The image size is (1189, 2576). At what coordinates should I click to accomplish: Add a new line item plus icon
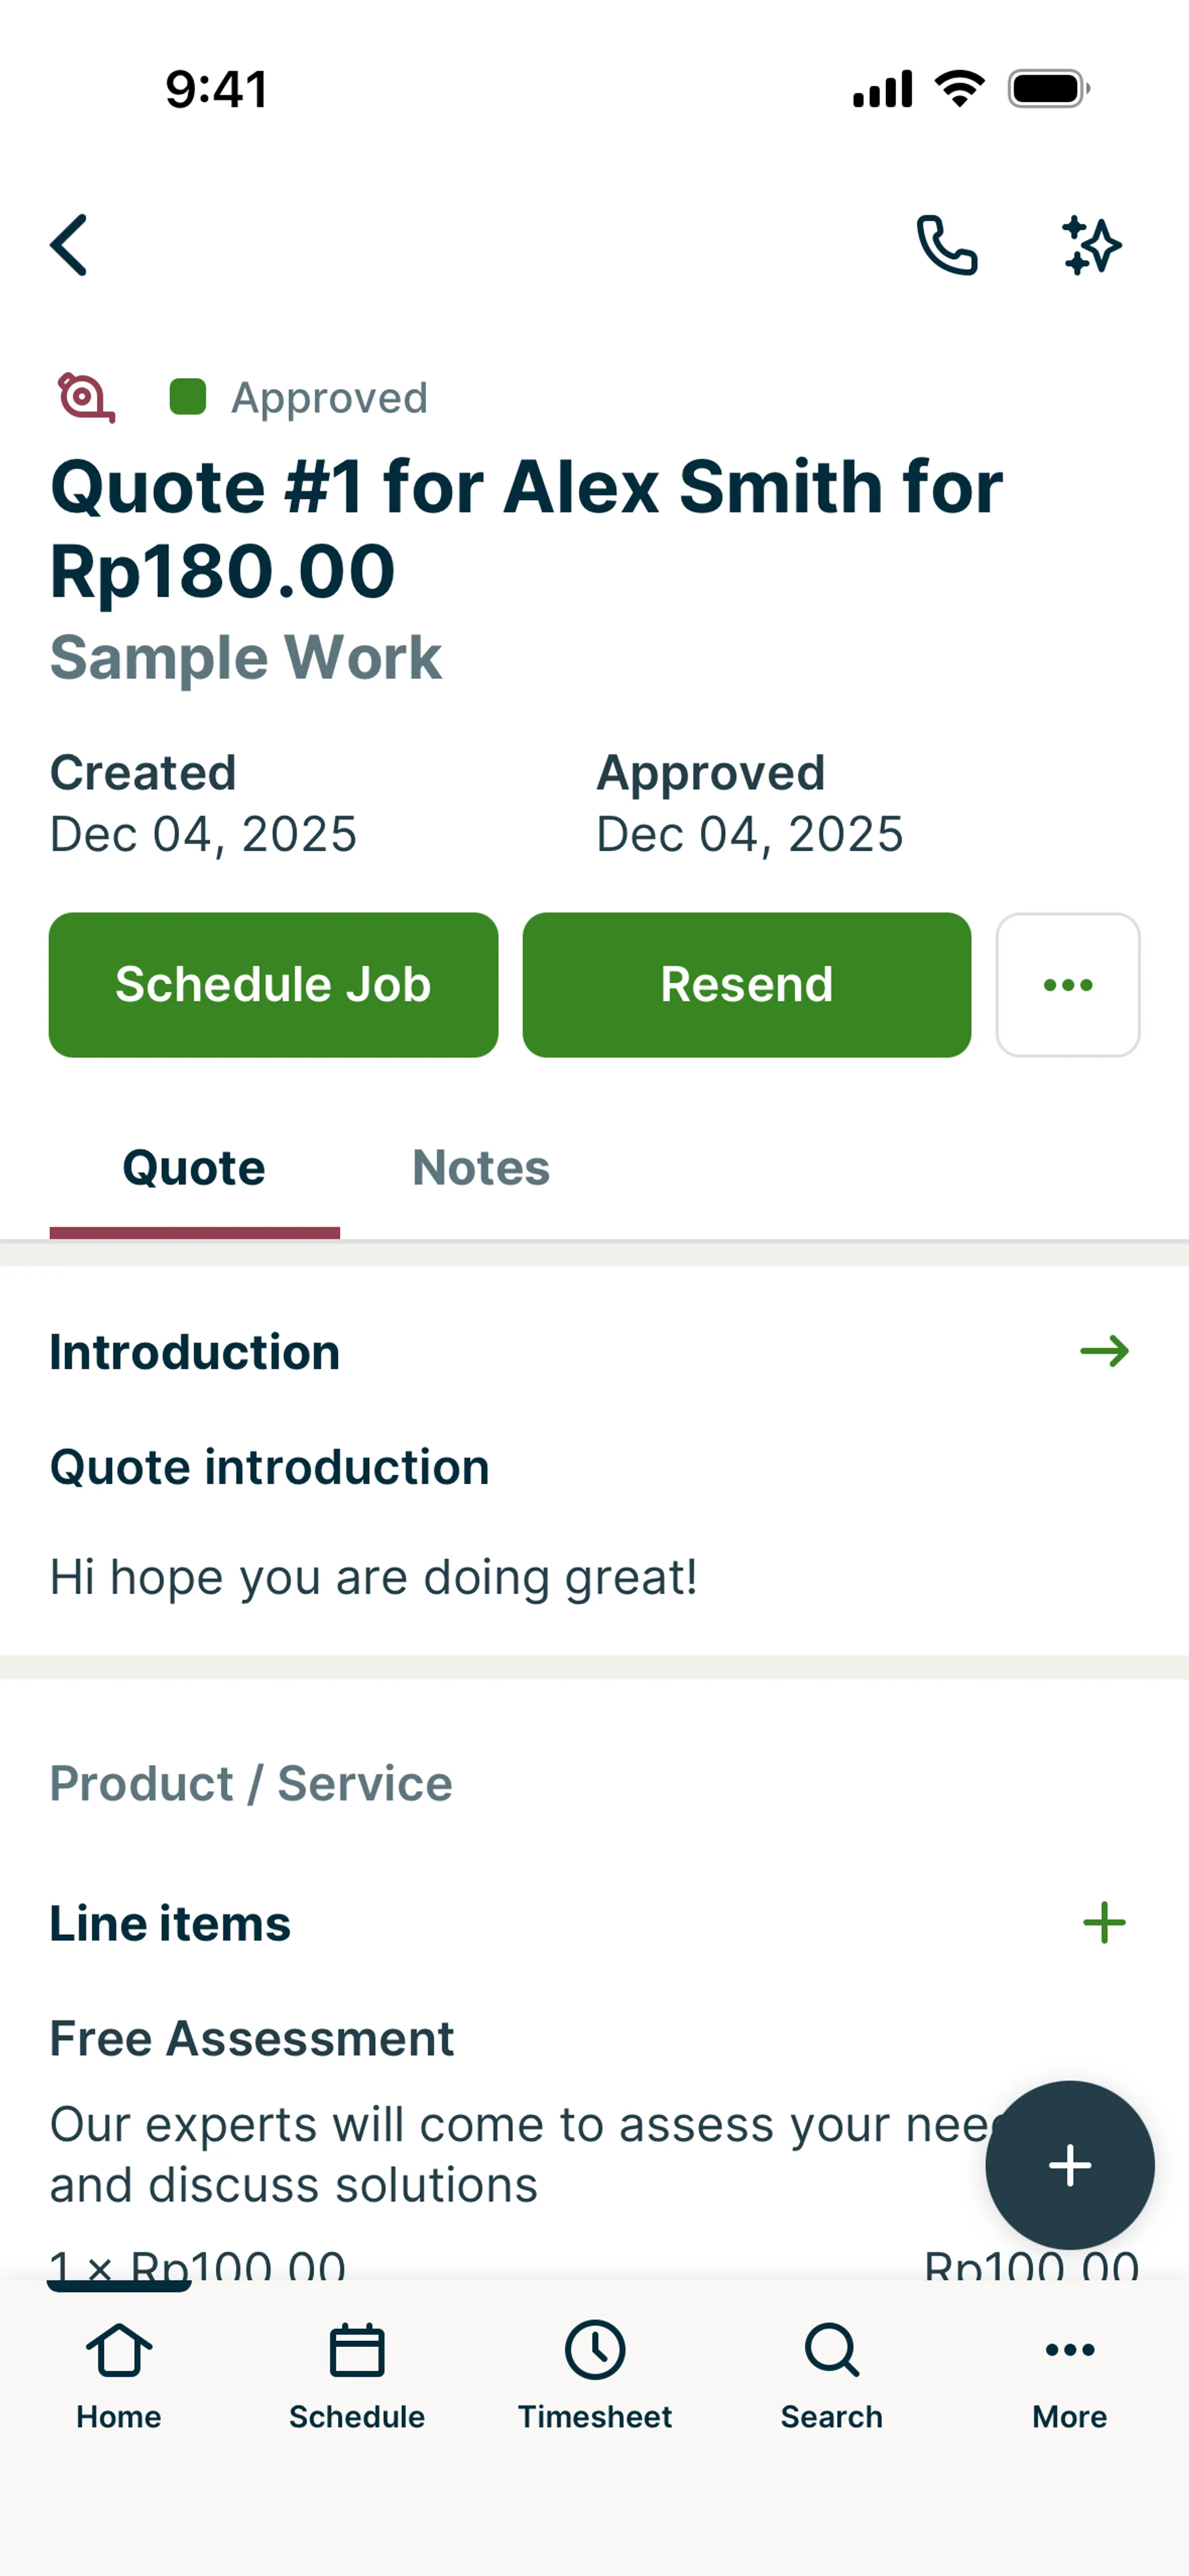pos(1104,1923)
